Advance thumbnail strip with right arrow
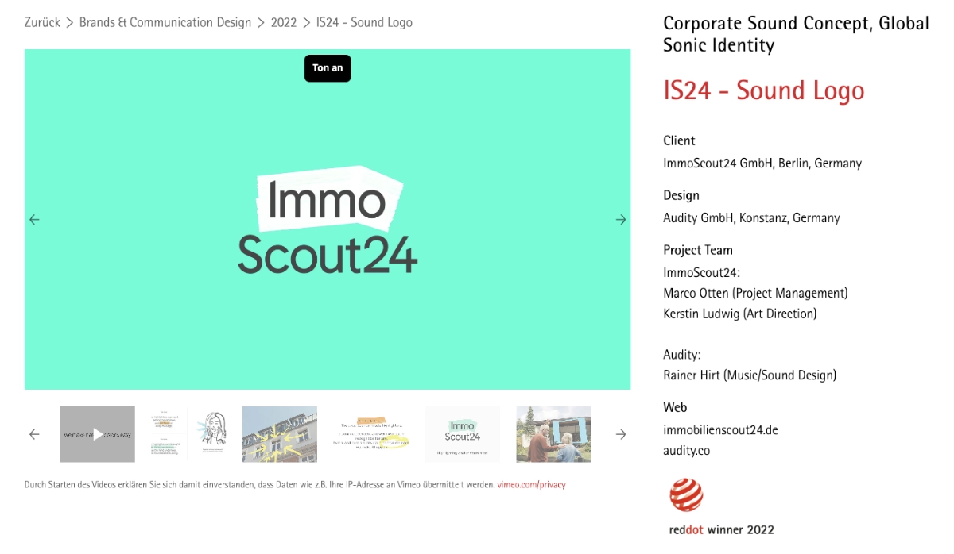Viewport: 954px width, 554px height. [x=621, y=434]
